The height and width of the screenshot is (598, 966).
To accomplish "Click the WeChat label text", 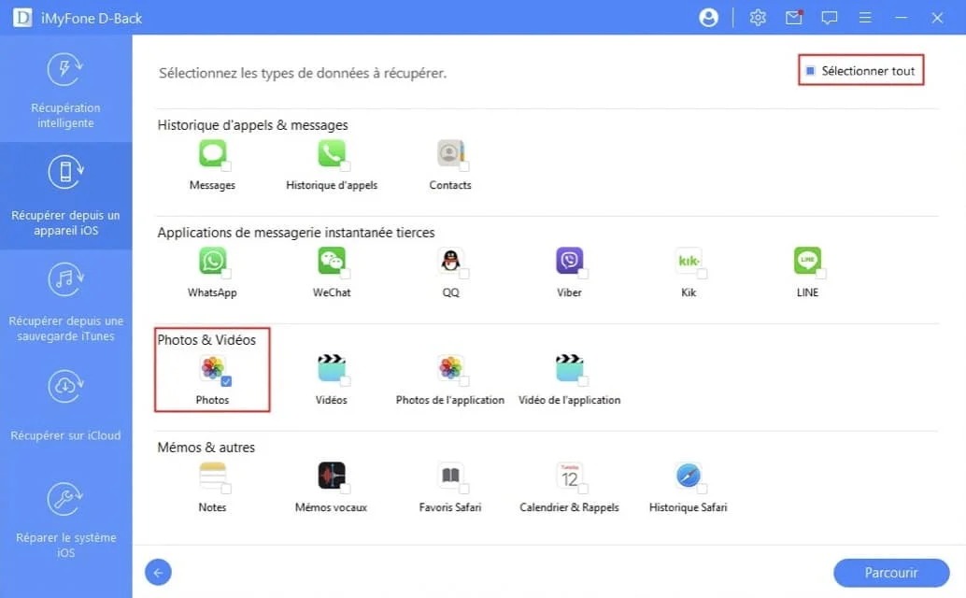I will 332,292.
